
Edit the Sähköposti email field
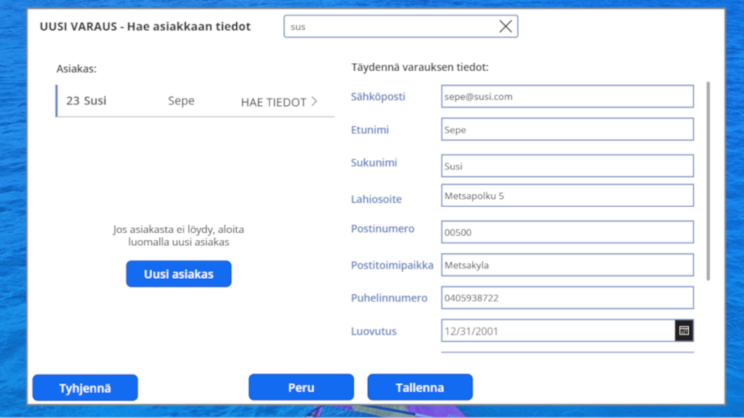[x=567, y=97]
